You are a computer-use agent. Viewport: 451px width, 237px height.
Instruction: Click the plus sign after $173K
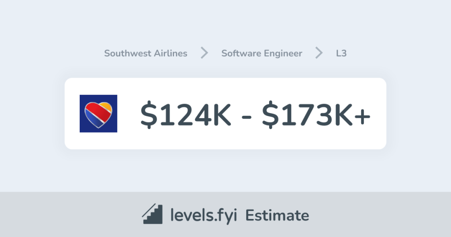[x=362, y=115]
